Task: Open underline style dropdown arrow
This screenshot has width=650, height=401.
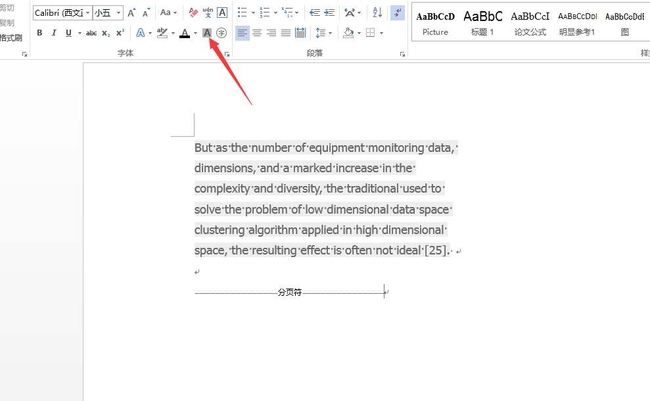Action: [79, 33]
